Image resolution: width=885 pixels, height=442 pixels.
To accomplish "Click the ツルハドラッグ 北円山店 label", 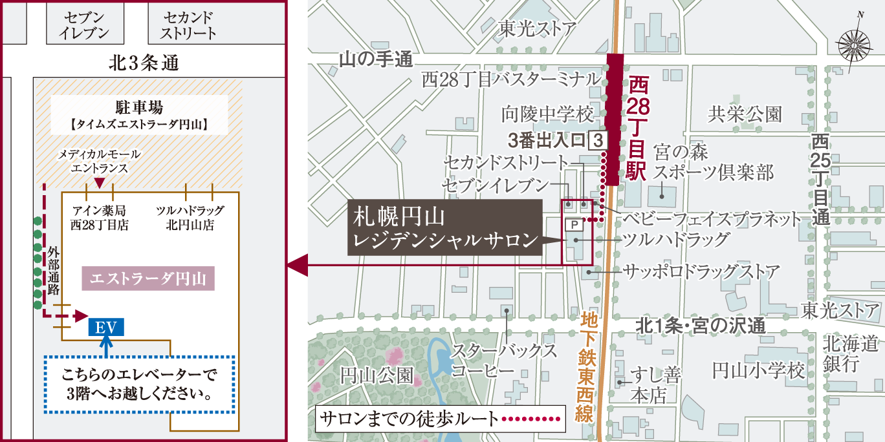I will (190, 218).
